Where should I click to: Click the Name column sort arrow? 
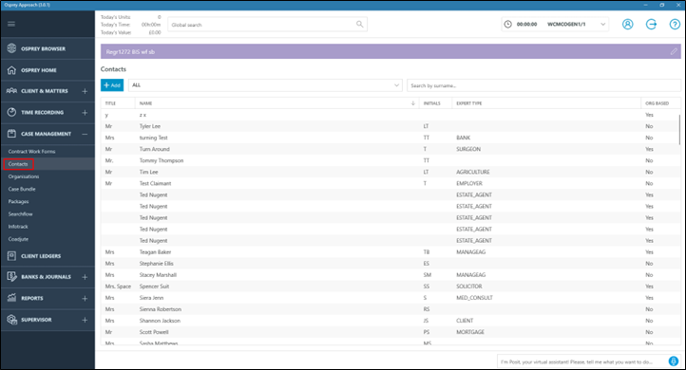(x=413, y=103)
